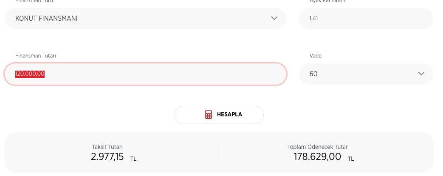
Task: Click the TL unit beside 2.977,15
Action: [x=133, y=159]
